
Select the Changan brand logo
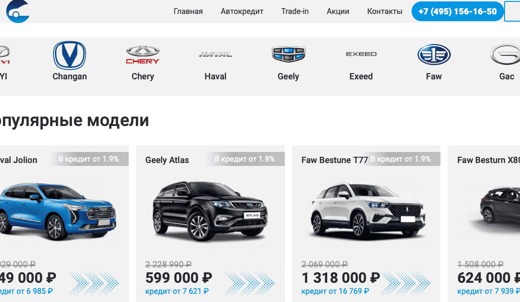click(70, 55)
